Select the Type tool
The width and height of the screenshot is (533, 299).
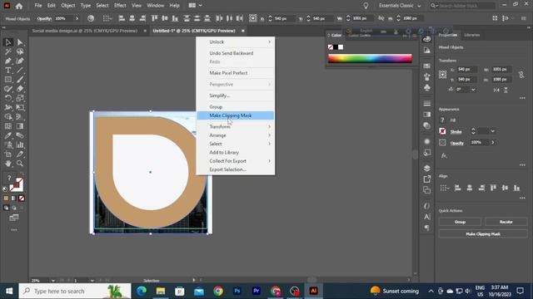coord(8,70)
